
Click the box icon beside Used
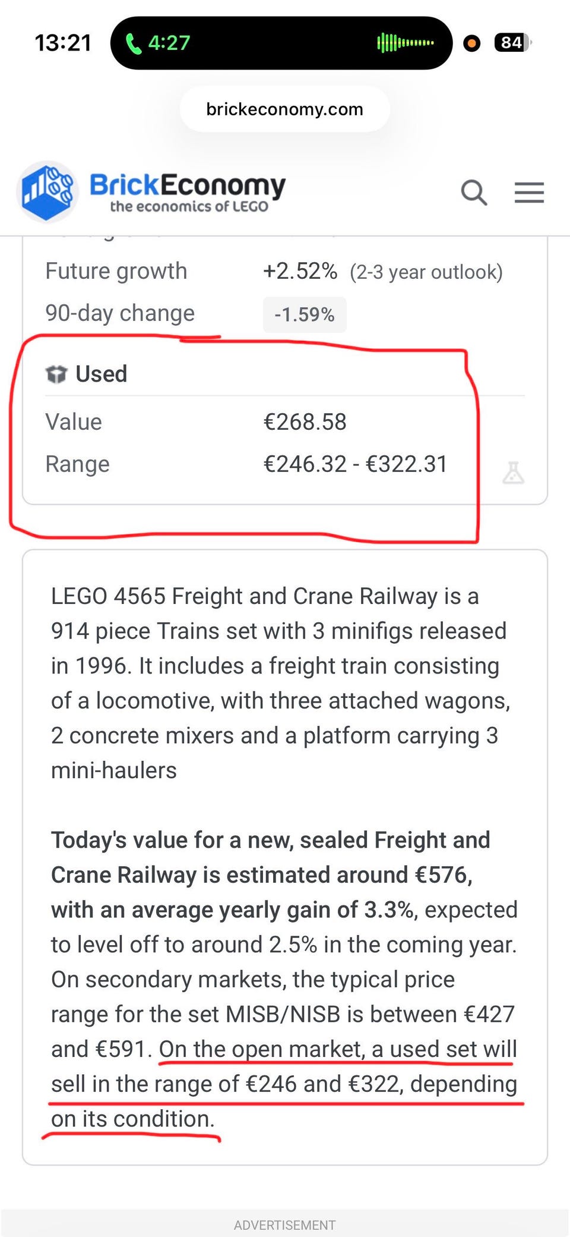click(56, 374)
